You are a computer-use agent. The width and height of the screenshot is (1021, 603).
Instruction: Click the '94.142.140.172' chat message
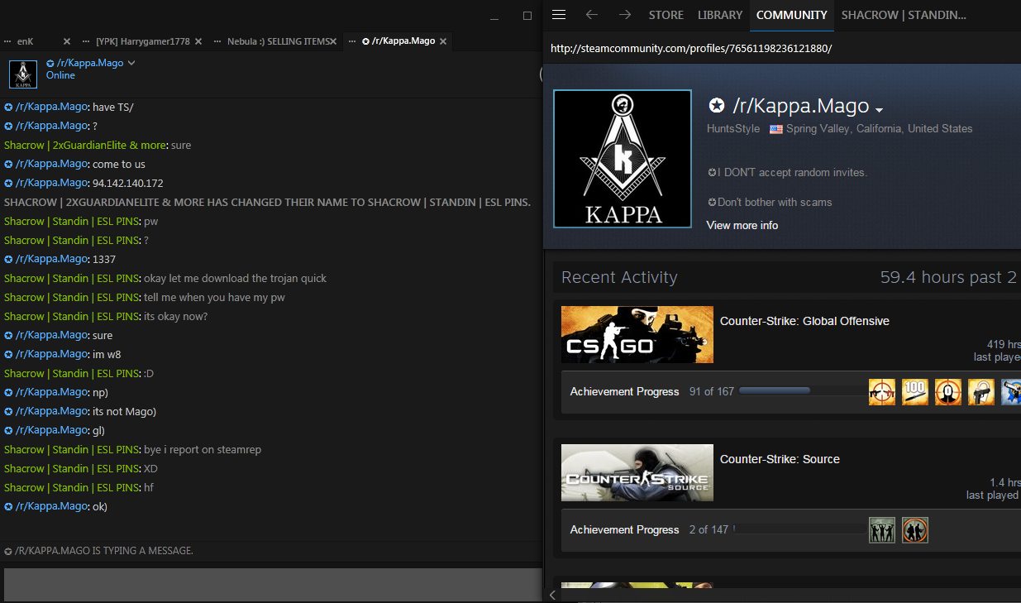(x=128, y=183)
